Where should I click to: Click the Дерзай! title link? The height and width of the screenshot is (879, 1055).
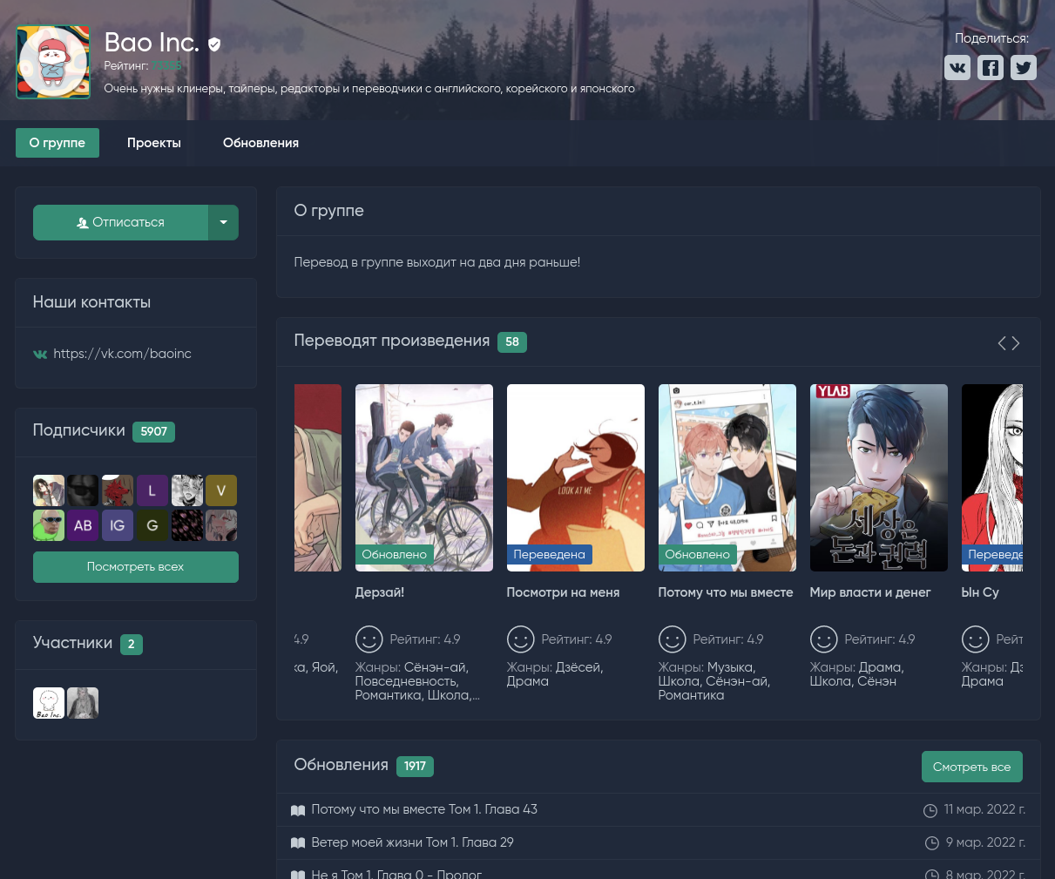pos(380,592)
